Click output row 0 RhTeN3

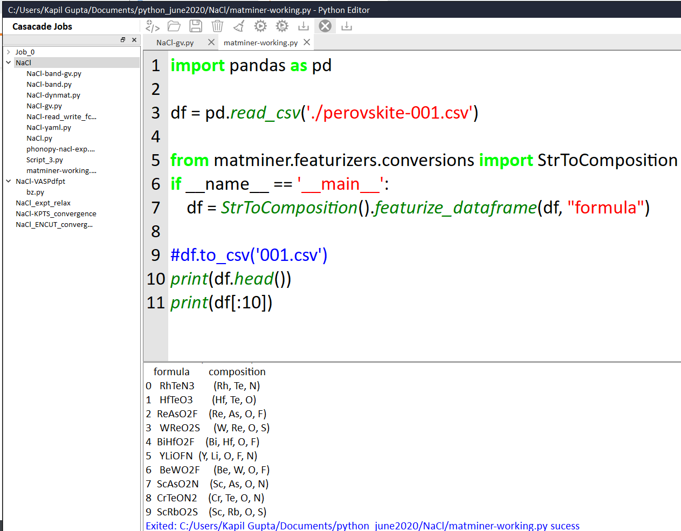click(x=203, y=386)
